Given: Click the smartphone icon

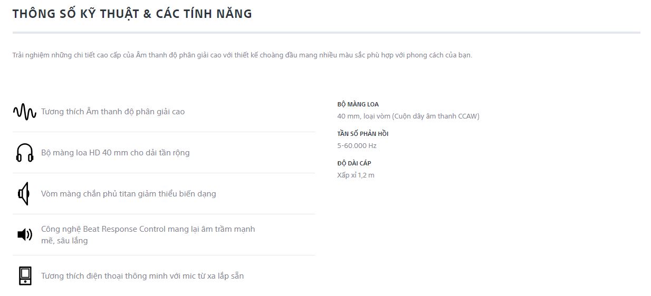Looking at the screenshot, I should [25, 276].
